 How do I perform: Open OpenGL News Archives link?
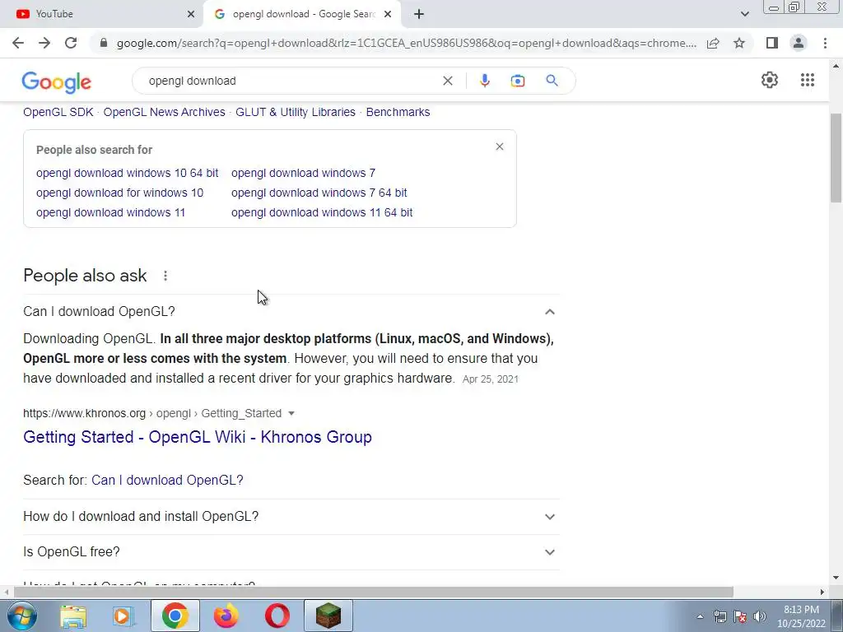(x=164, y=112)
